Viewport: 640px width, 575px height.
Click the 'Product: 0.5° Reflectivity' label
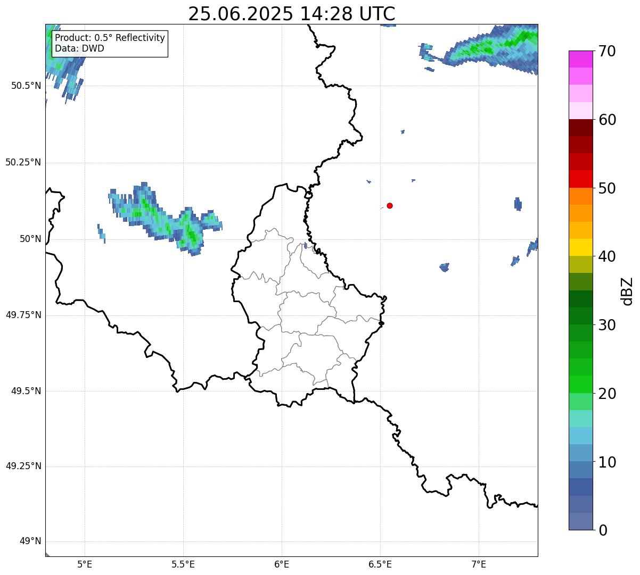pyautogui.click(x=110, y=38)
